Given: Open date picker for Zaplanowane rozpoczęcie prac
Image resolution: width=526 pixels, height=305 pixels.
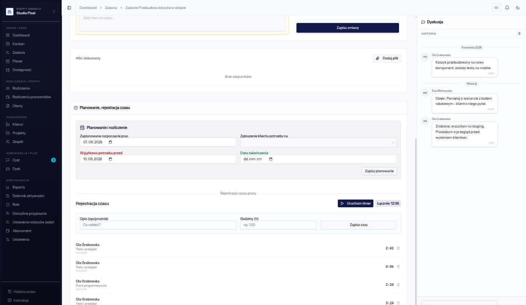Looking at the screenshot, I should [x=110, y=142].
